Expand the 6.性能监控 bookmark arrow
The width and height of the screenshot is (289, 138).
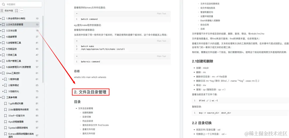(1, 49)
